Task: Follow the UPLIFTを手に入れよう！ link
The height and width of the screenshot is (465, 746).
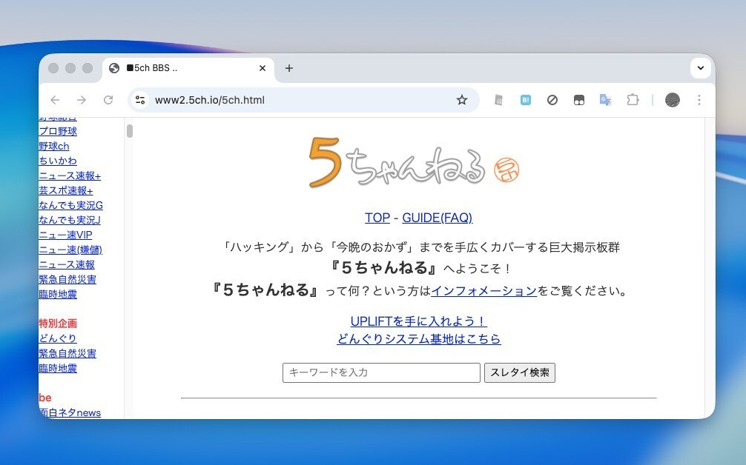Action: 419,321
